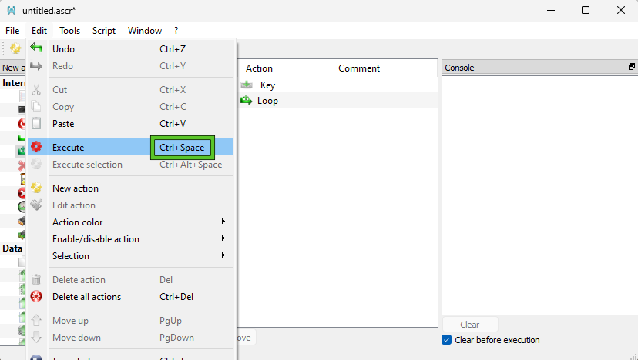The image size is (638, 360).
Task: Open the File menu
Action: (x=12, y=31)
